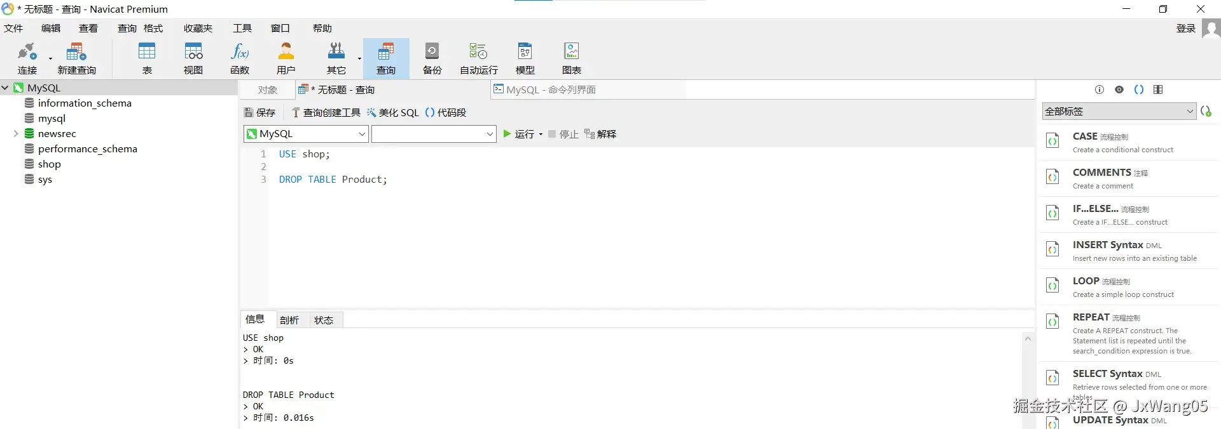Open the 查询创建工具 query builder
The width and height of the screenshot is (1221, 429).
(x=326, y=112)
